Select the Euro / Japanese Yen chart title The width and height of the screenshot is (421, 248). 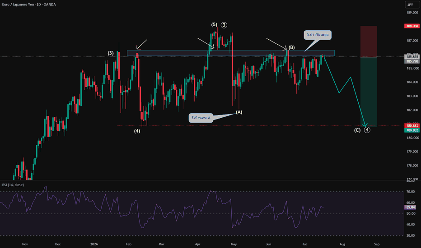[x=29, y=5]
